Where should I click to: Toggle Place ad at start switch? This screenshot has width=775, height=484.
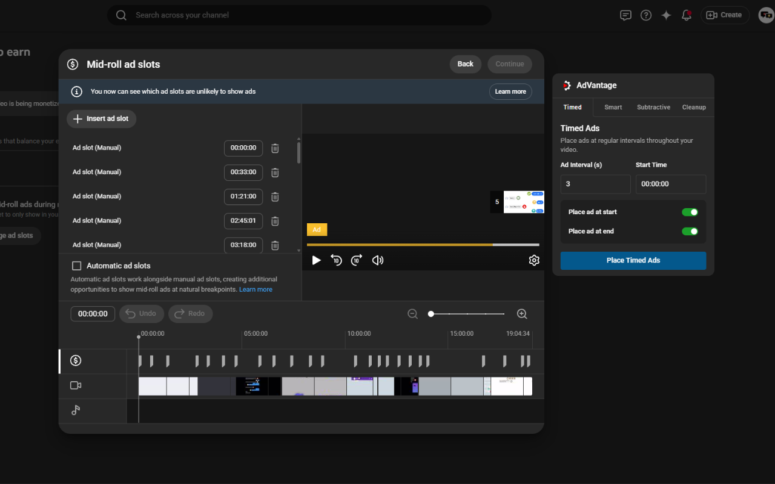pos(690,212)
